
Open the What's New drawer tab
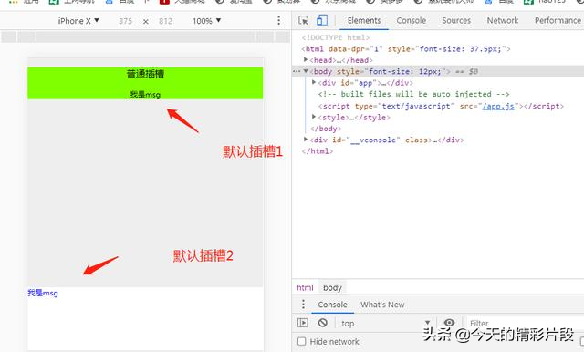click(382, 305)
